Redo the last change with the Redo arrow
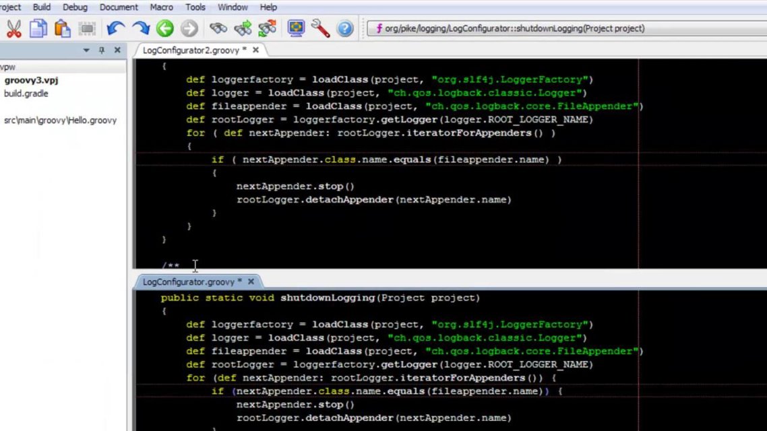The image size is (767, 431). 141,28
